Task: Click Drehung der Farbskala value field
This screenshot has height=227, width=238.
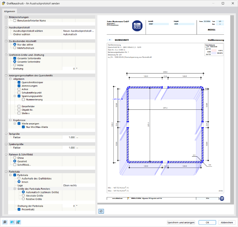Action: pos(69,206)
